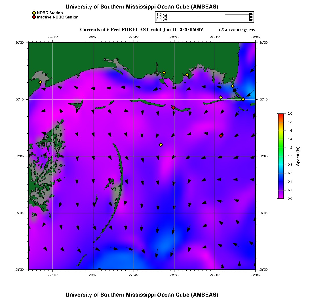Click the bottom footer AMSEAS title text
Image resolution: width=312 pixels, height=298 pixels.
142,295
